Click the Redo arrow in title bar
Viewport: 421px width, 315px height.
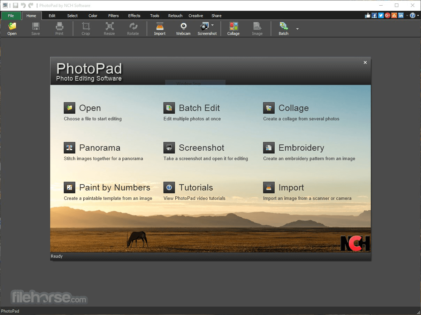click(31, 5)
